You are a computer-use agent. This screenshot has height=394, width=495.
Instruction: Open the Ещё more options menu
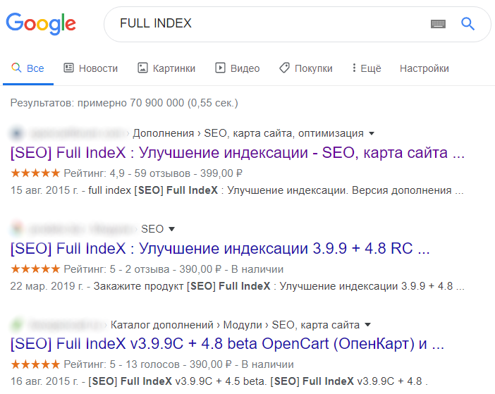pos(366,68)
